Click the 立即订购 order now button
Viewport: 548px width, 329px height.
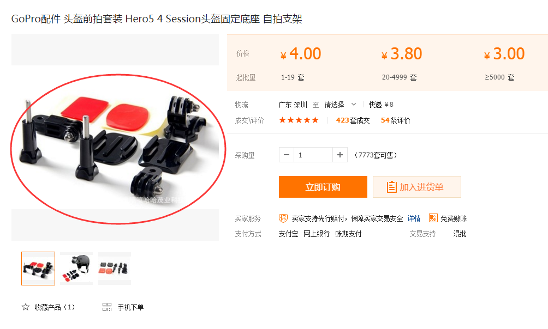point(323,187)
